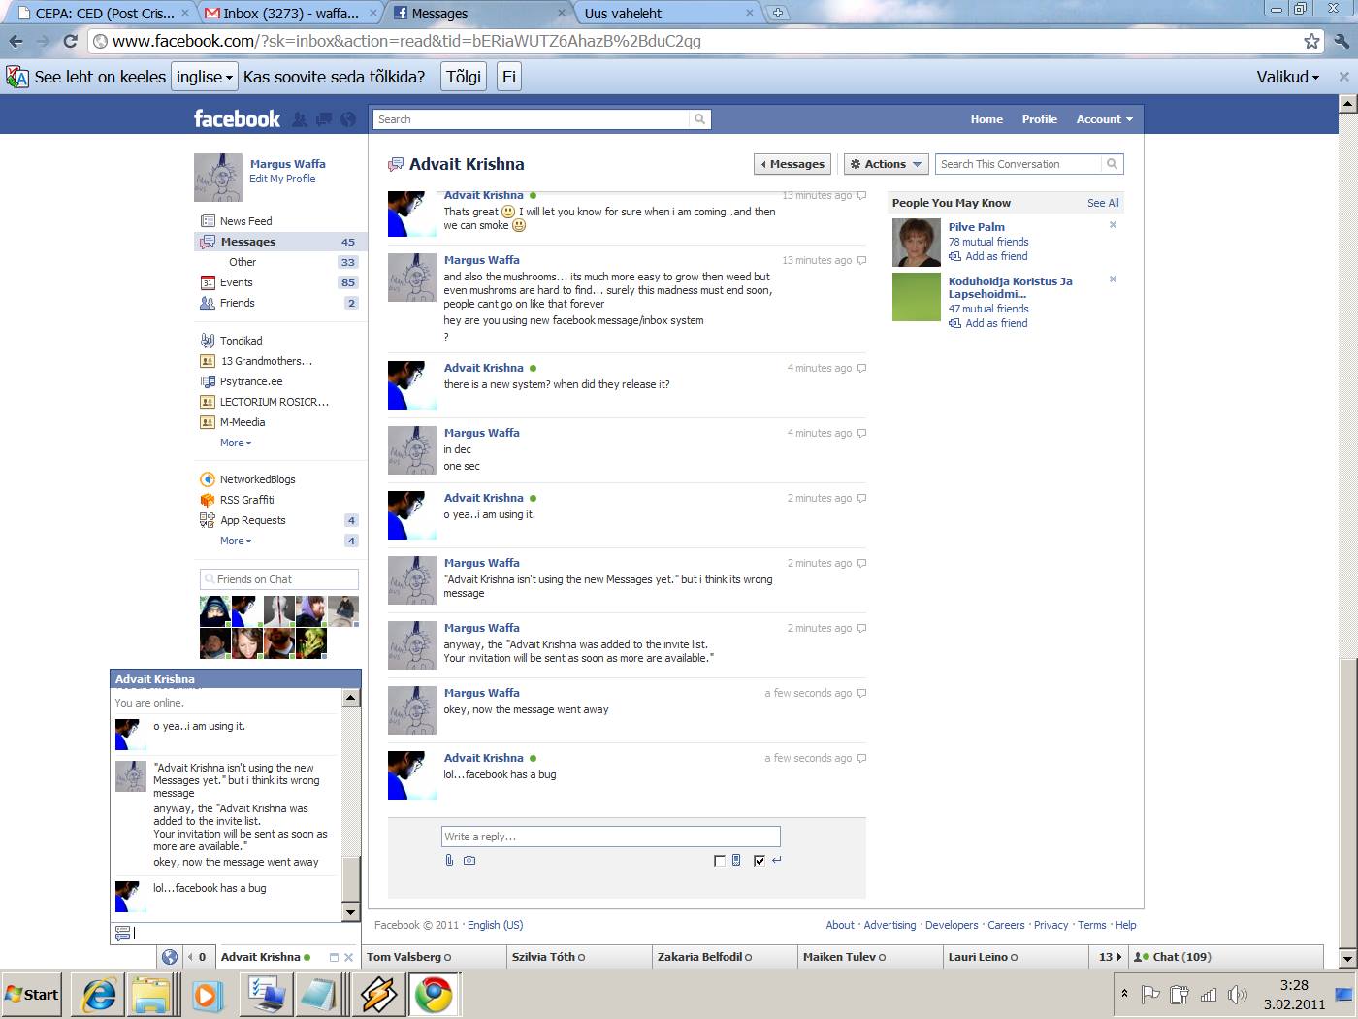Click the Write a reply text box
This screenshot has width=1358, height=1019.
pyautogui.click(x=611, y=837)
